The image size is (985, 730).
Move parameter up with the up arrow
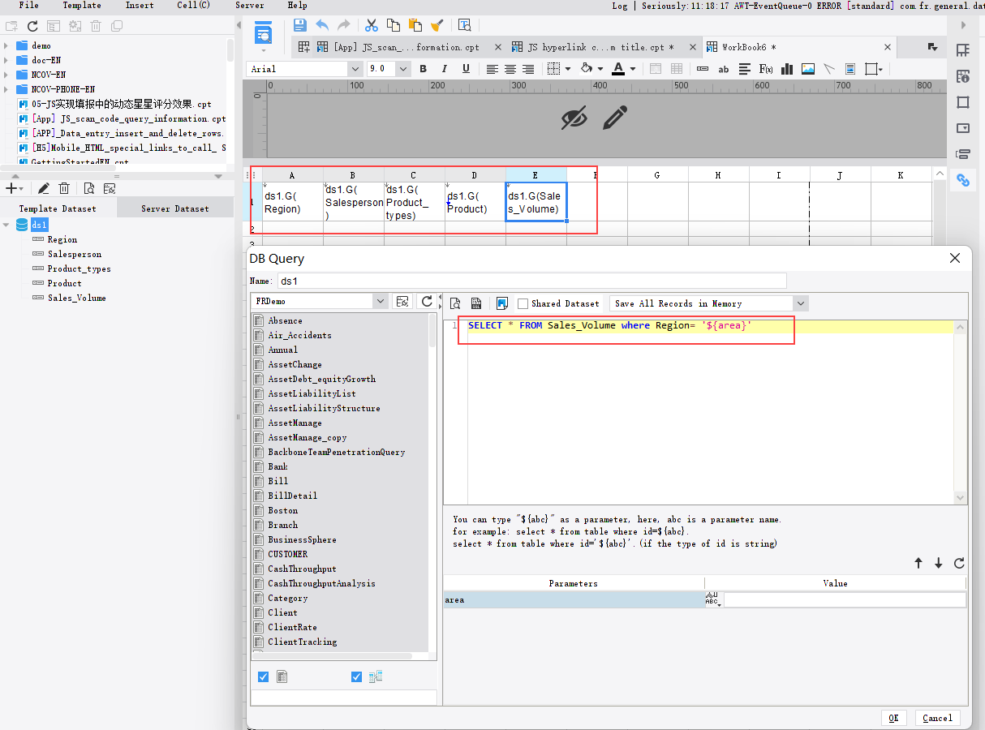[x=918, y=563]
